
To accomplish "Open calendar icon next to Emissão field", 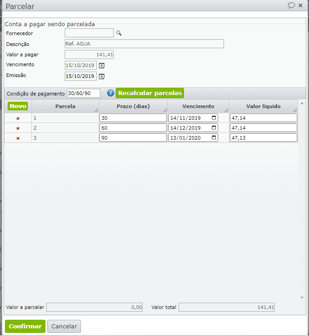I will click(102, 76).
